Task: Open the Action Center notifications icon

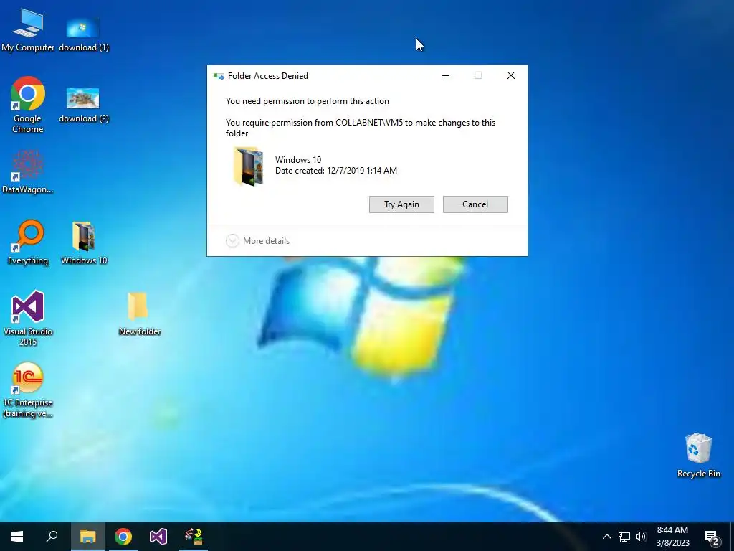Action: coord(711,537)
